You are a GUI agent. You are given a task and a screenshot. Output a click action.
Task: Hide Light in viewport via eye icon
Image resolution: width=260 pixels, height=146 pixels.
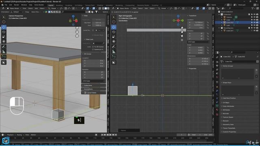pos(255,25)
